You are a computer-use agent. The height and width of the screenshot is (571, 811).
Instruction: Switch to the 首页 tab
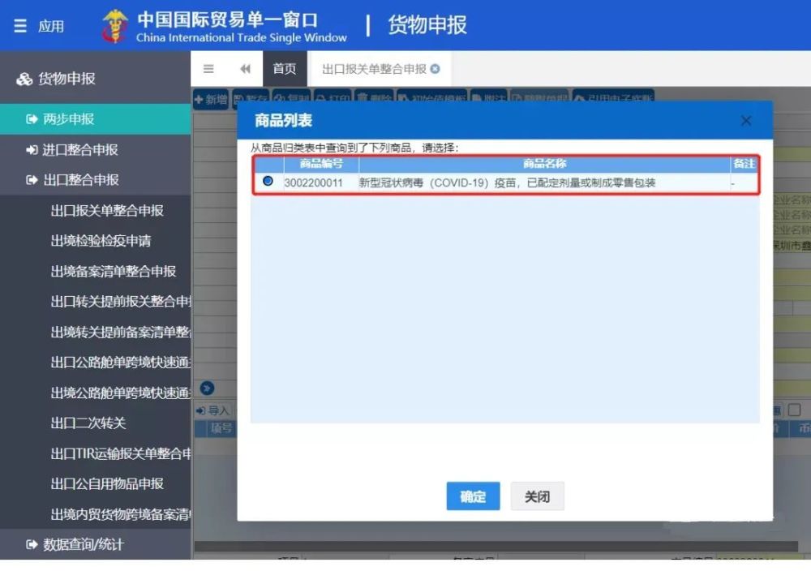tap(285, 69)
